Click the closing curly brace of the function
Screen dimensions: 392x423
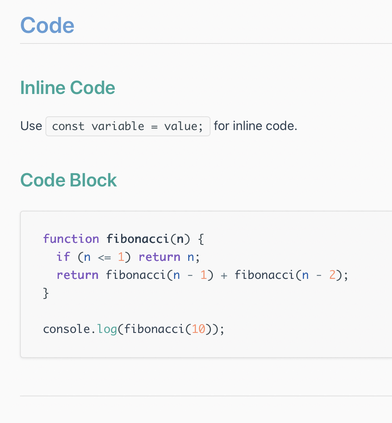coord(46,293)
